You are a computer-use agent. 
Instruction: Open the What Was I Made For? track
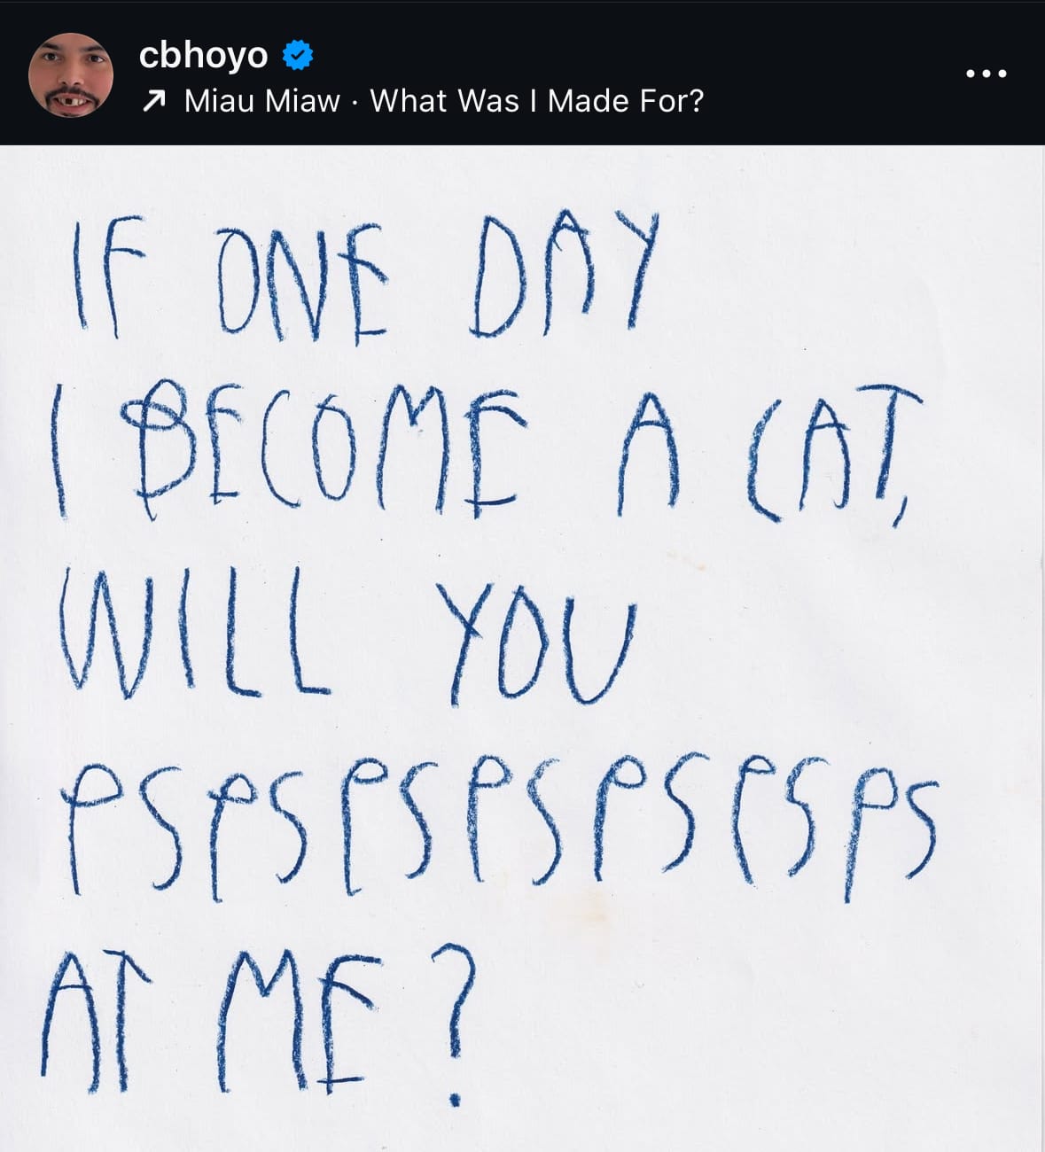point(537,101)
